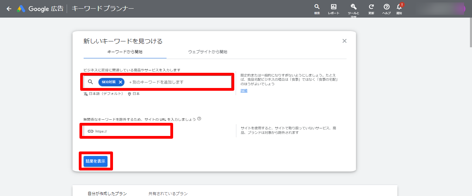Switch to ウェブサイトから開始 tab
The image size is (472, 196).
(x=208, y=52)
